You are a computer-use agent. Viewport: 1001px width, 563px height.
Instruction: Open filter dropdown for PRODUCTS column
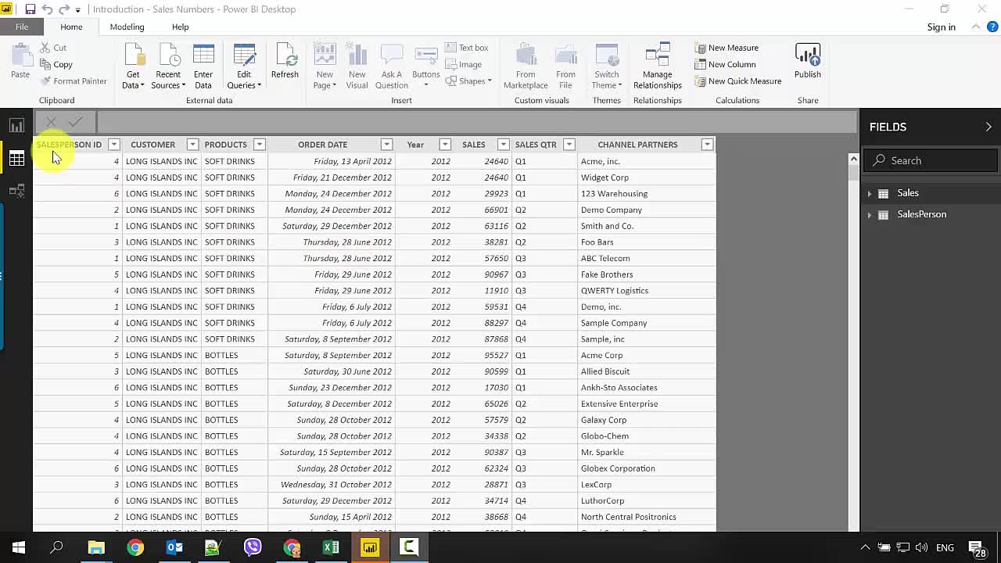pyautogui.click(x=259, y=145)
